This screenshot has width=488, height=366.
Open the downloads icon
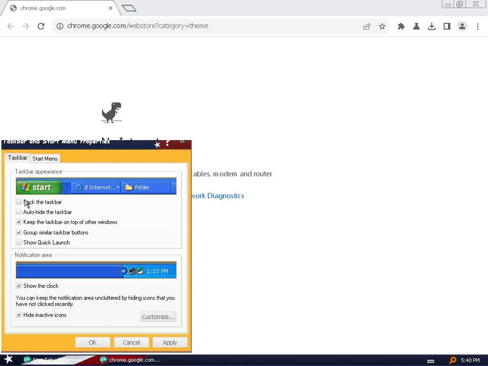pyautogui.click(x=432, y=27)
